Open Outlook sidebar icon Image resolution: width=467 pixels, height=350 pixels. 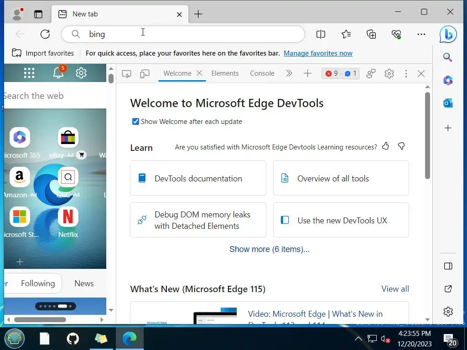tap(448, 103)
